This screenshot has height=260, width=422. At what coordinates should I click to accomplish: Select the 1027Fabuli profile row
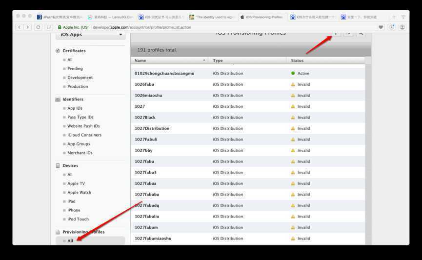click(248, 140)
